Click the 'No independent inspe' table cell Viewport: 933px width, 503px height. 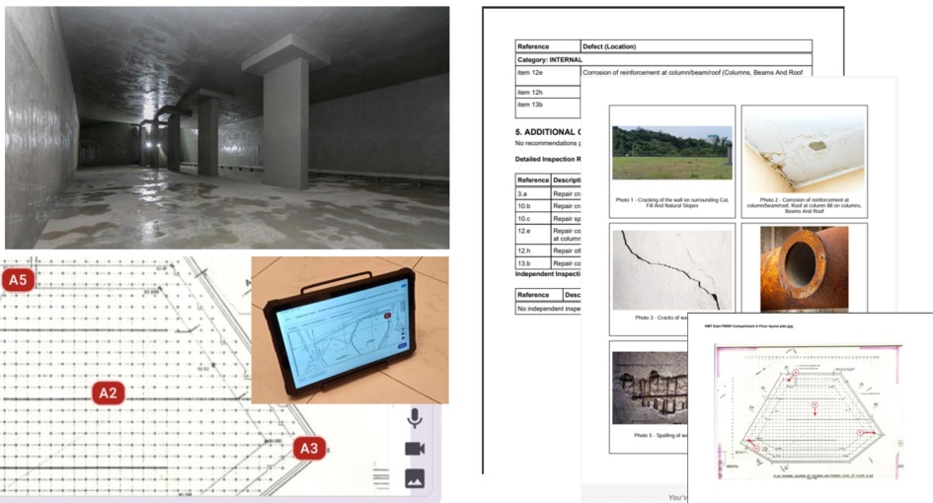[x=548, y=309]
